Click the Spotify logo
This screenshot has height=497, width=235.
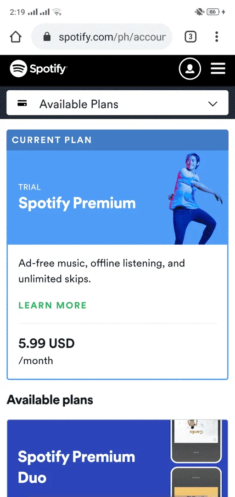click(39, 69)
